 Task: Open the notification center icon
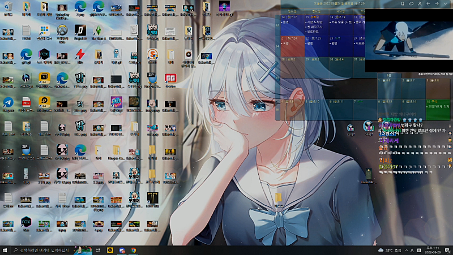[x=447, y=250]
